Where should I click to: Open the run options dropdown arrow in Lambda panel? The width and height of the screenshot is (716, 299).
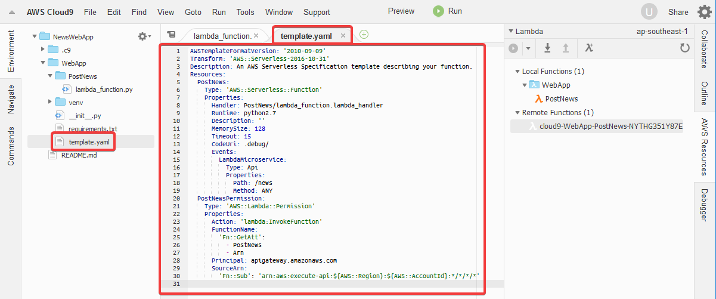(527, 48)
